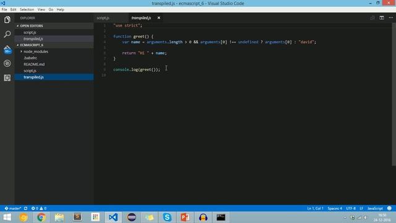The width and height of the screenshot is (396, 223).
Task: Open Eclipse from taskbar
Action: click(x=131, y=217)
